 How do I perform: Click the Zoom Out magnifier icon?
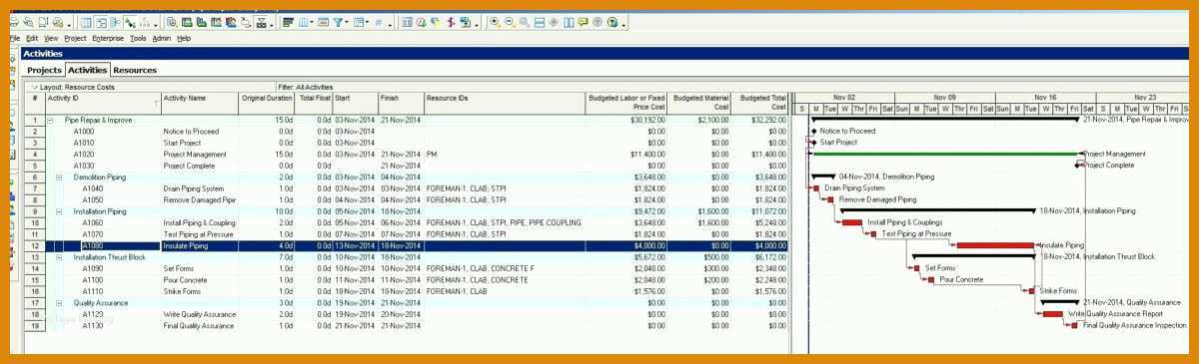[509, 21]
